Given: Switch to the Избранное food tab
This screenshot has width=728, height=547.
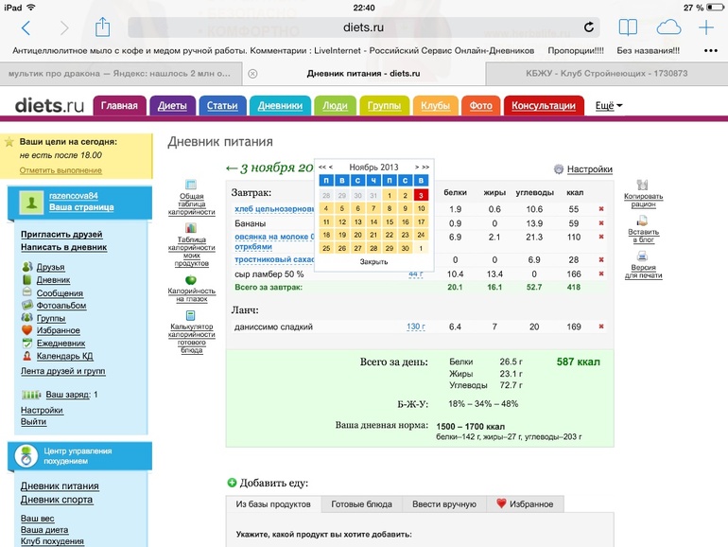Looking at the screenshot, I should (x=525, y=503).
